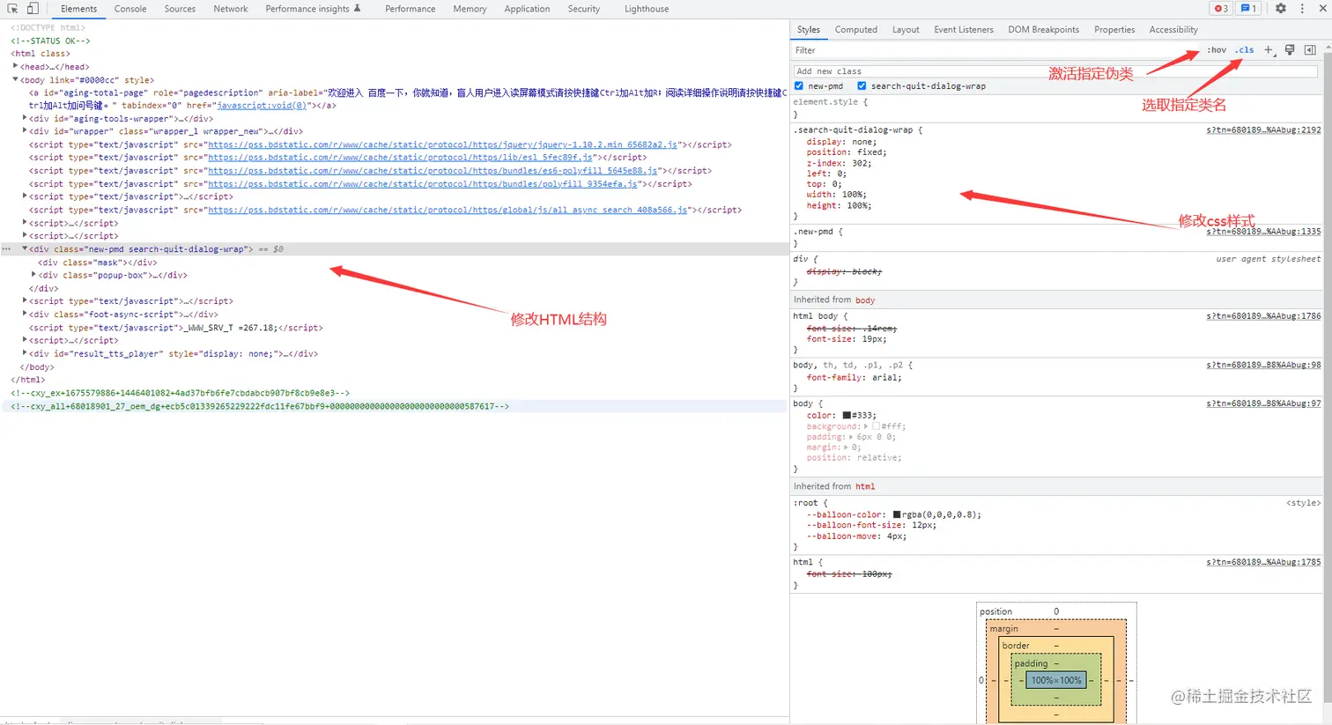The image size is (1332, 725).
Task: Expand the padding shorthand triangle in body rule
Action: (851, 437)
